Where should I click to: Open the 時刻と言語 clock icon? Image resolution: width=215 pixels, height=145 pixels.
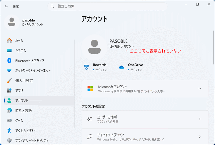pos(9,110)
